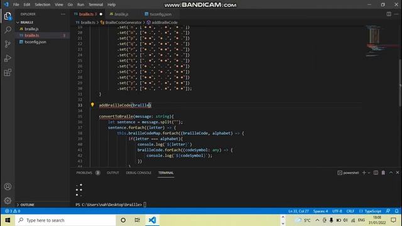Open feedback icon in status bar
The height and width of the screenshot is (226, 402).
tap(388, 211)
